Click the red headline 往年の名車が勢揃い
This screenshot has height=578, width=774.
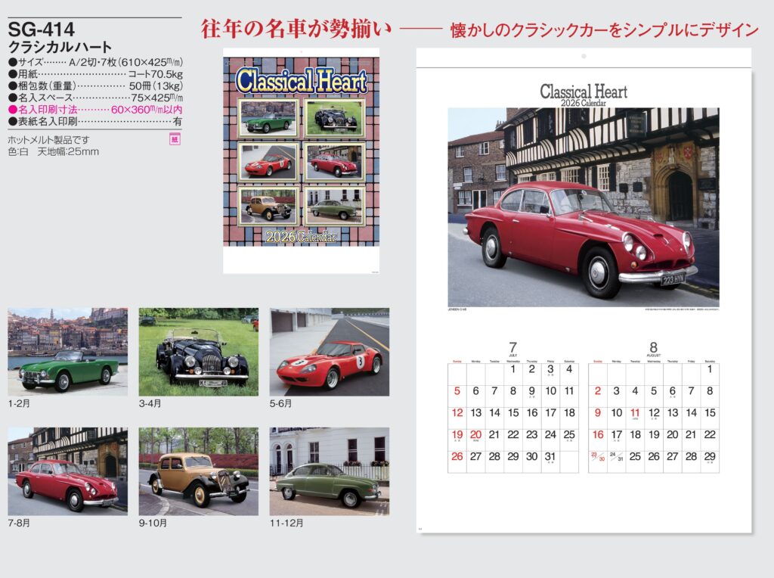click(x=296, y=30)
